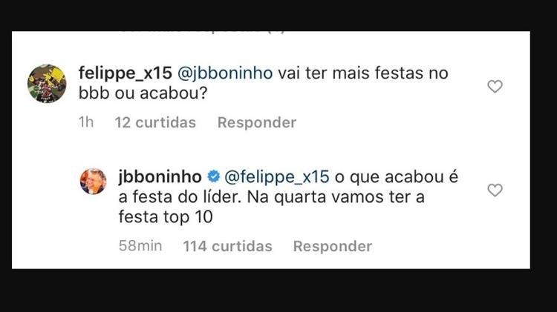Open felippe_x15's profile picture
The width and height of the screenshot is (557, 312).
coord(47,83)
